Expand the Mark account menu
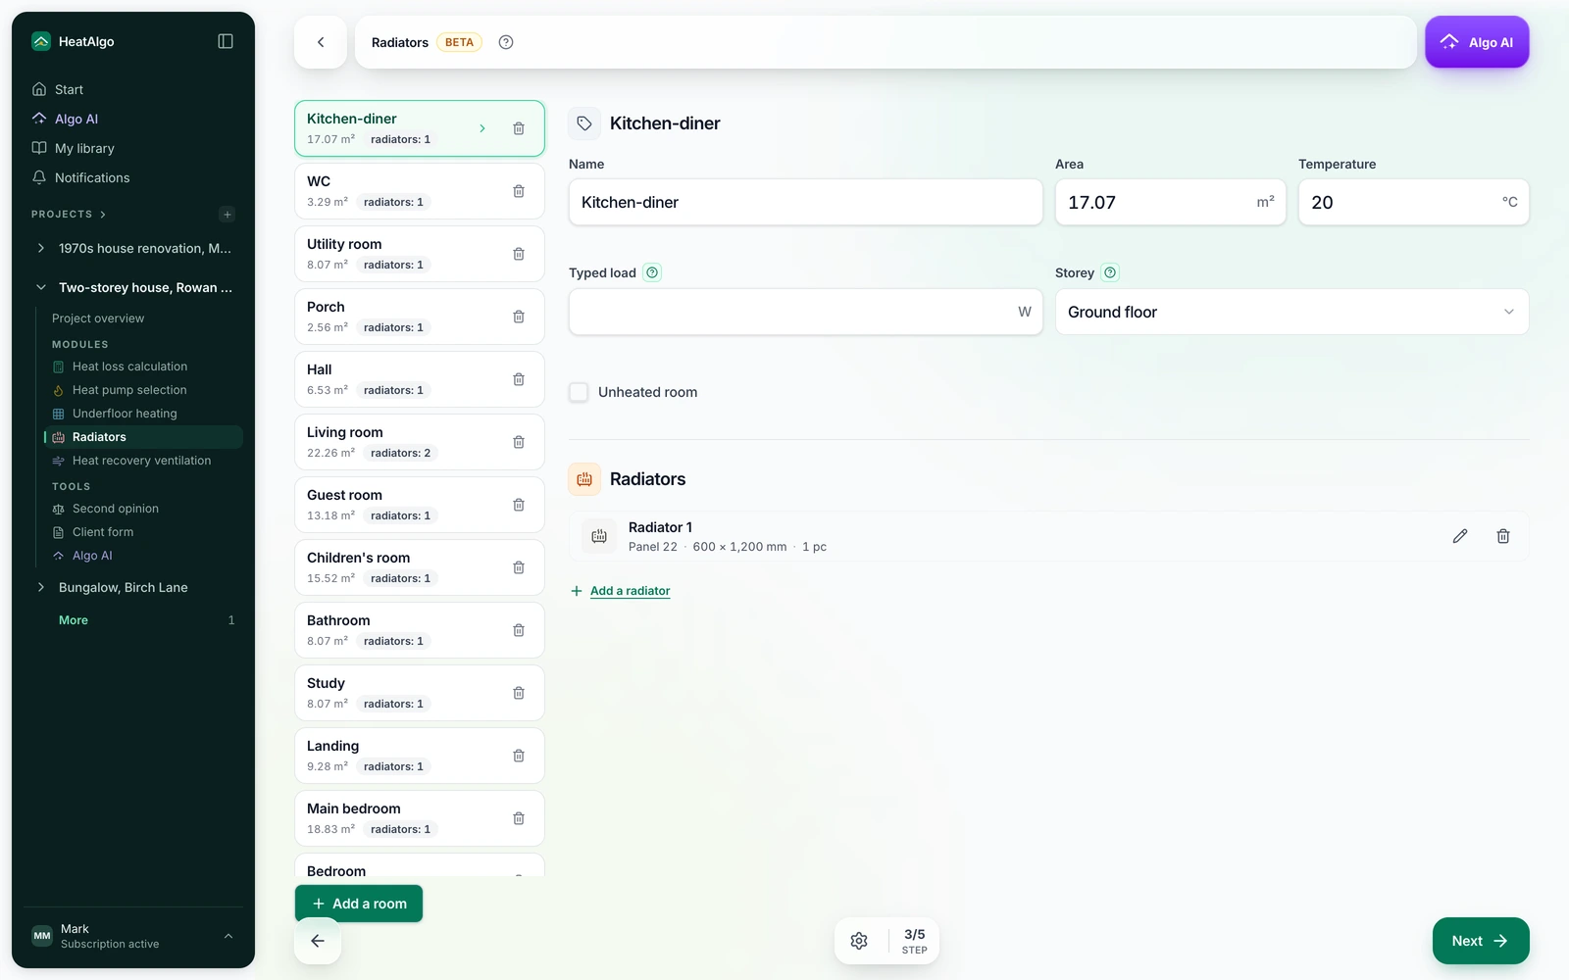This screenshot has height=980, width=1569. 228,936
